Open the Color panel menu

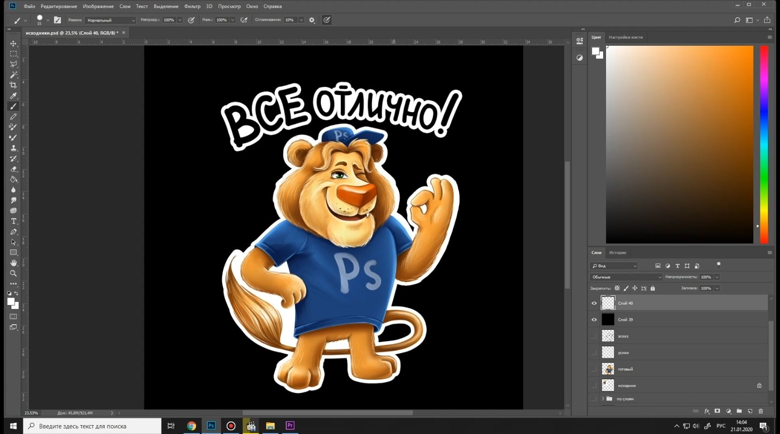(x=770, y=37)
